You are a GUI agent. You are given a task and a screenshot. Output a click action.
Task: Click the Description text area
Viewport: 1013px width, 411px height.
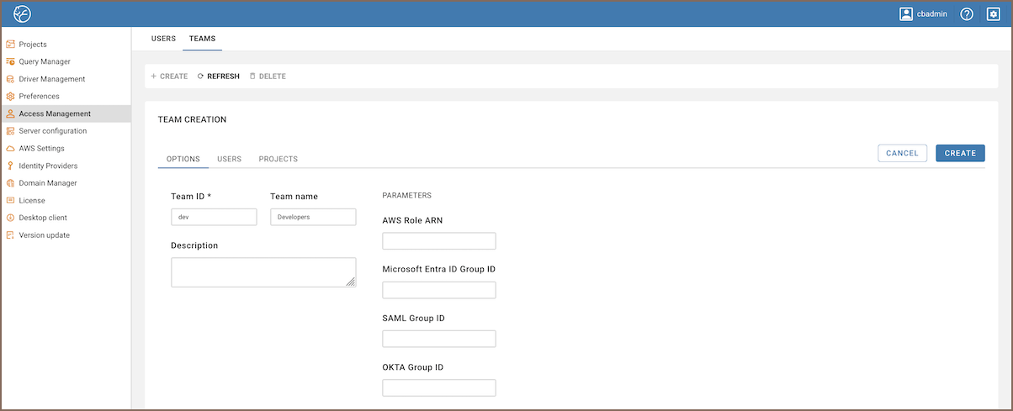[x=263, y=272]
